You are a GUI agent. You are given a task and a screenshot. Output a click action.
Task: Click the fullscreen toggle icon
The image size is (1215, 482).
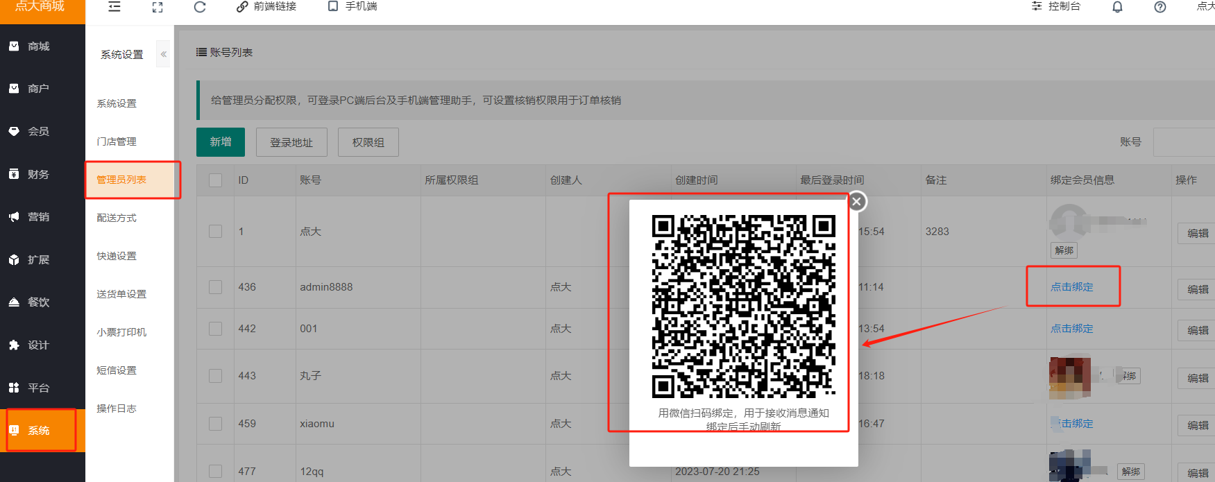point(158,7)
